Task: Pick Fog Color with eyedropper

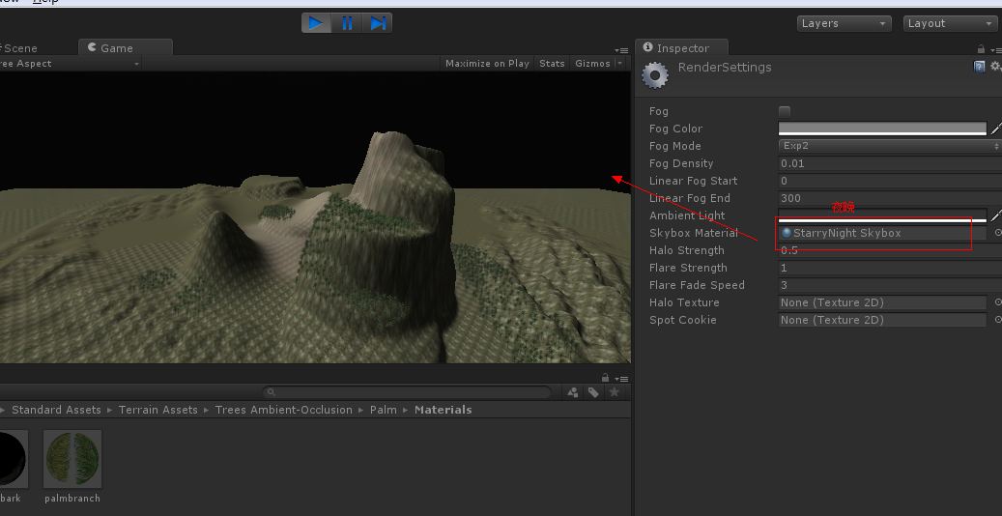Action: (x=995, y=129)
